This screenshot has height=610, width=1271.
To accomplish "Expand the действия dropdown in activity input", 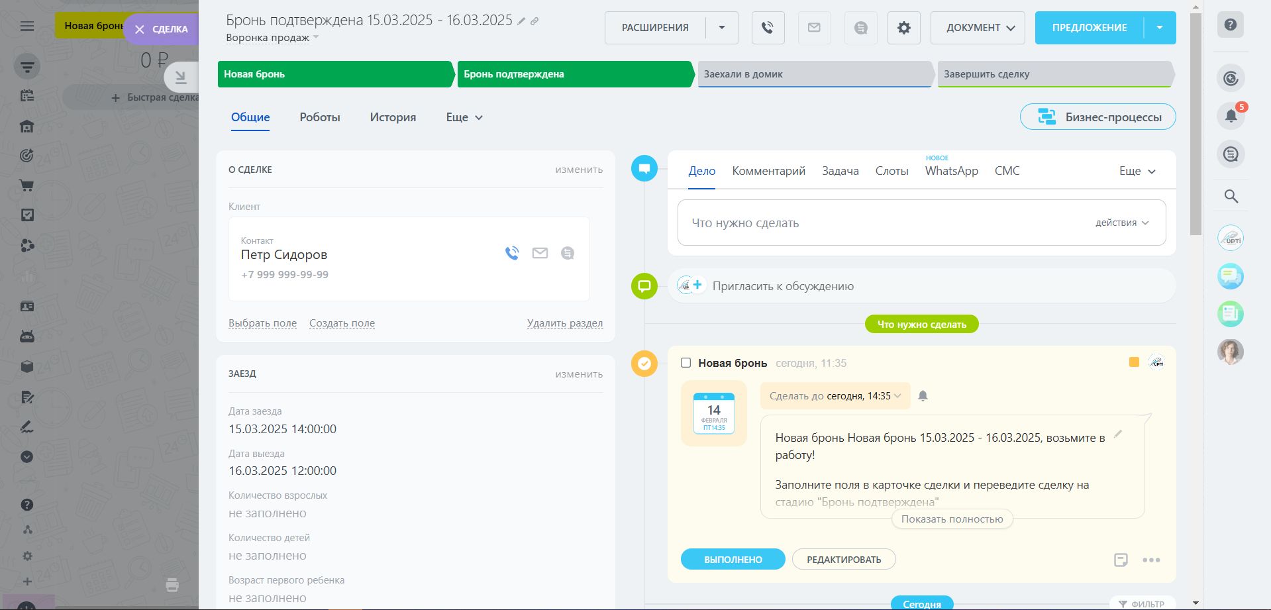I will tap(1121, 223).
